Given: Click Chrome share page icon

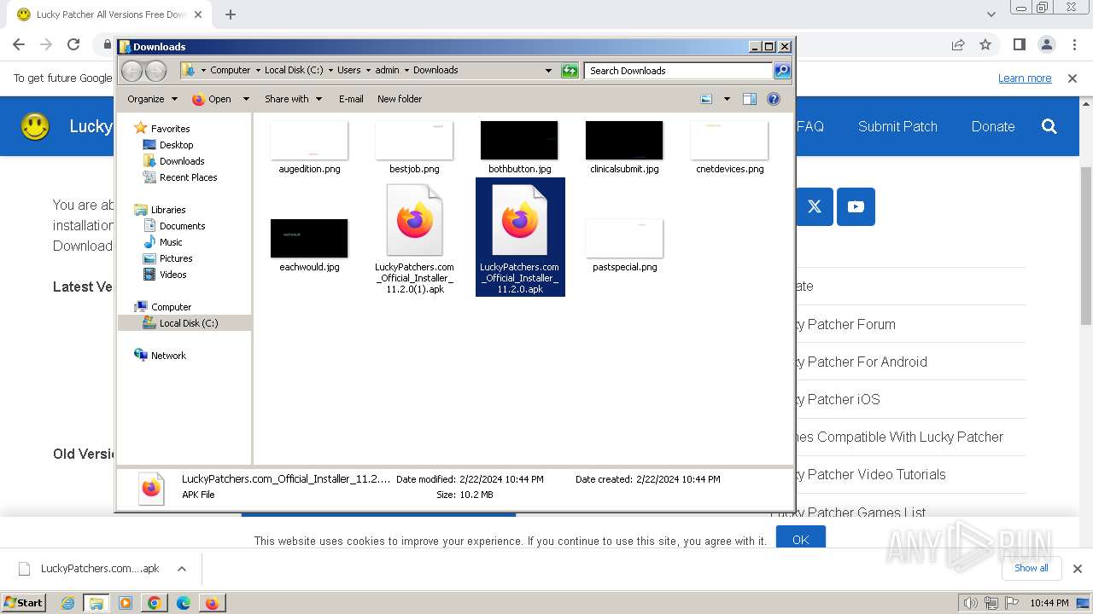Looking at the screenshot, I should (958, 44).
